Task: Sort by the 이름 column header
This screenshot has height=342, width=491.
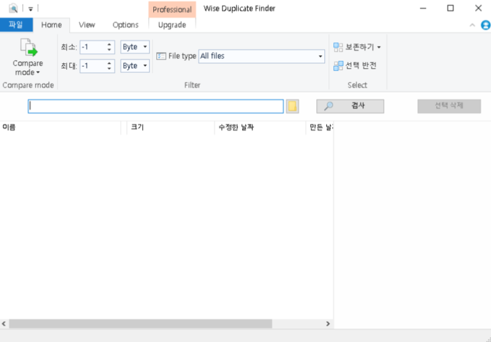Action: click(x=61, y=127)
